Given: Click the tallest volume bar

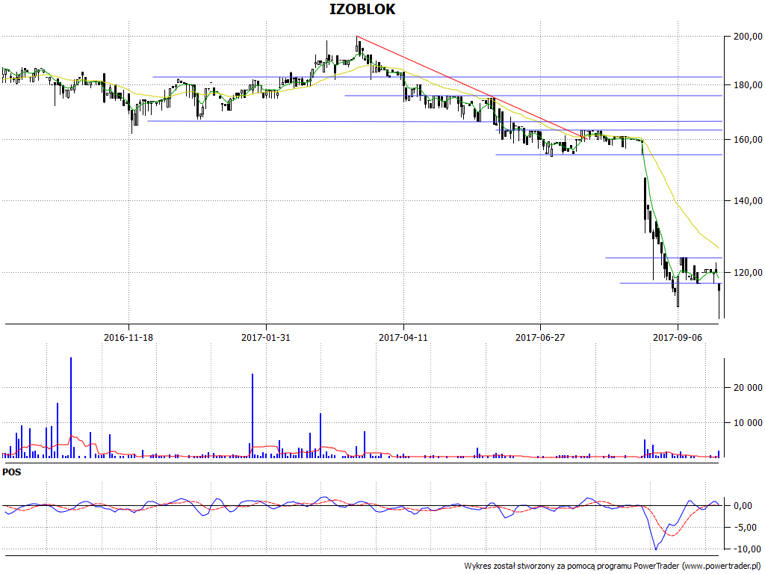Looking at the screenshot, I should click(71, 407).
